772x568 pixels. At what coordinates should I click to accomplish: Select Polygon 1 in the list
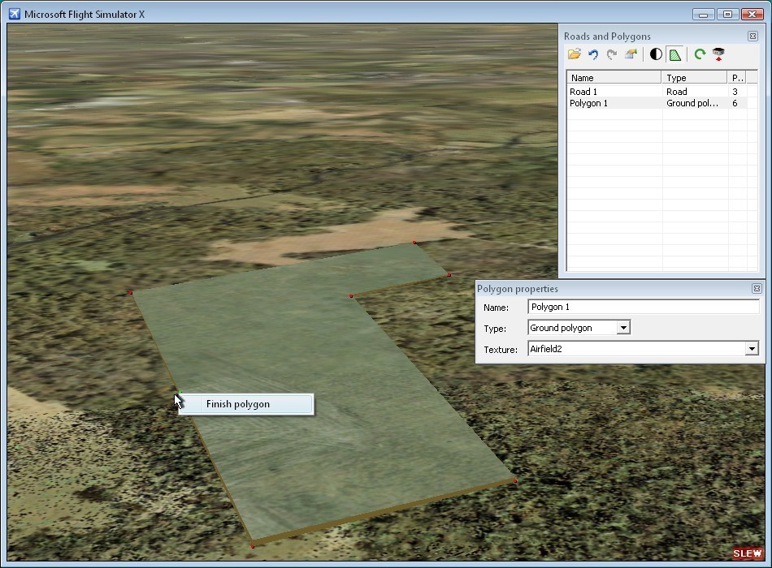click(588, 103)
